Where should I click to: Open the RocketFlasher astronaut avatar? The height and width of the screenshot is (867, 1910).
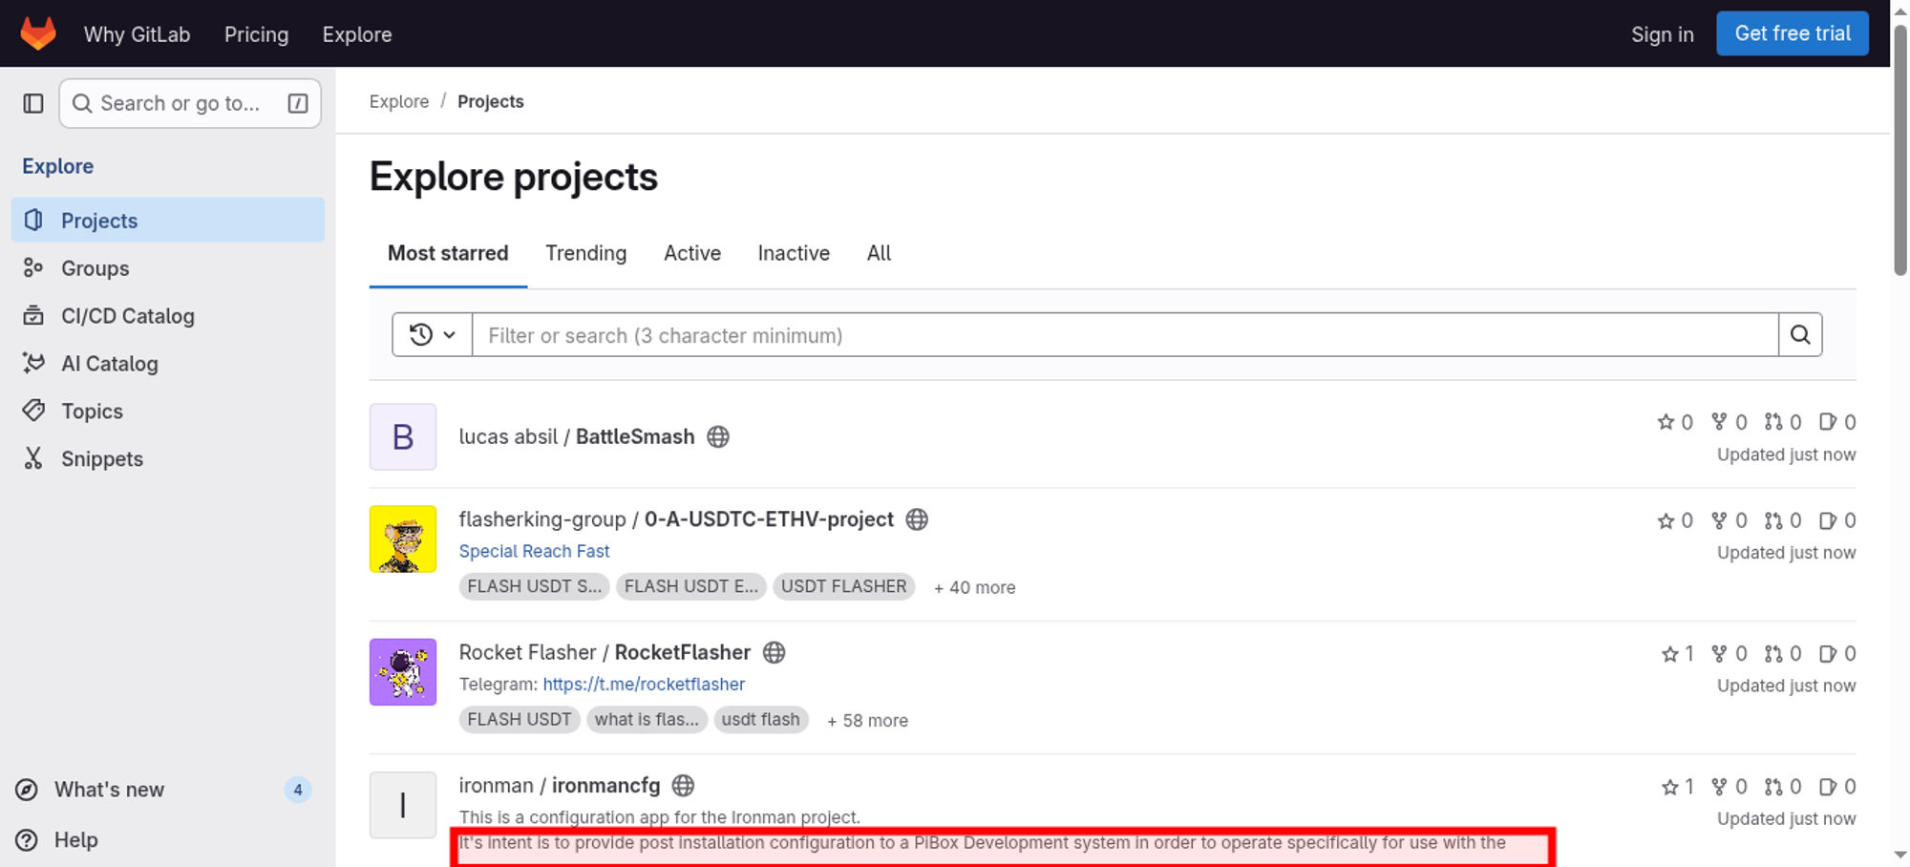(x=403, y=672)
